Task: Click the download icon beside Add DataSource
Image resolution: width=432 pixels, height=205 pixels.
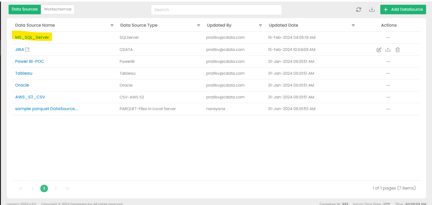Action: (372, 10)
